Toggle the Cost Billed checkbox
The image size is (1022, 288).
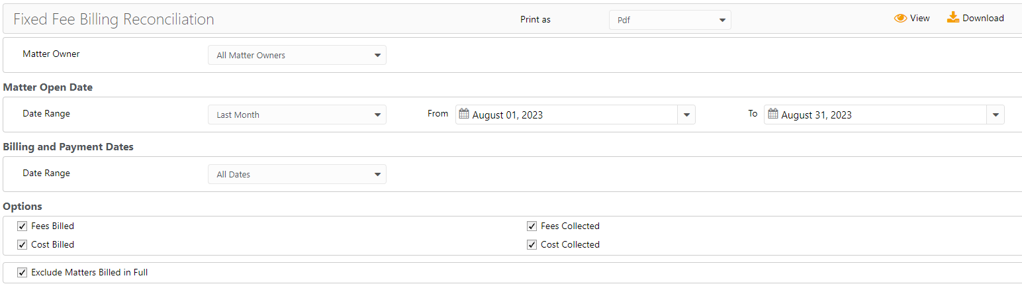(x=23, y=245)
